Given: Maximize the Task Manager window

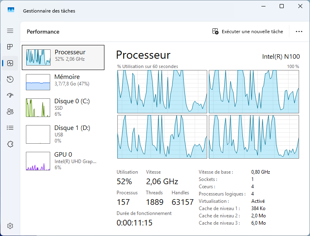Looking at the screenshot, I should coord(282,6).
